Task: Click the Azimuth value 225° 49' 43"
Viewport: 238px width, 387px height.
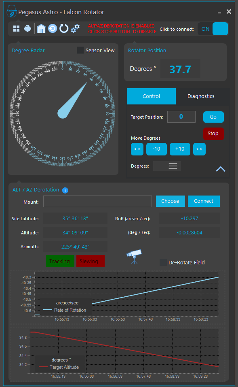Action: 76,247
